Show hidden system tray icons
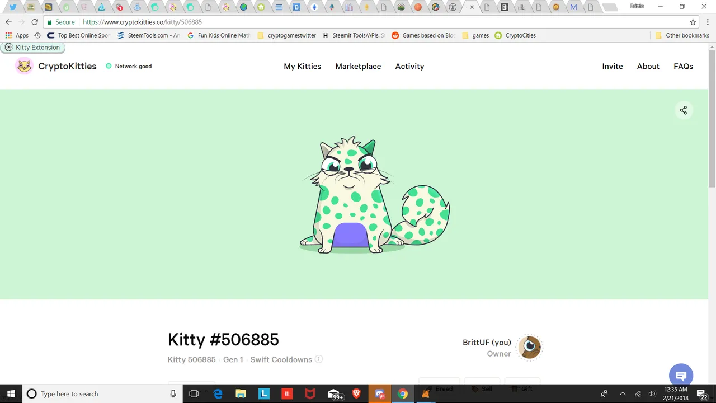 622,394
